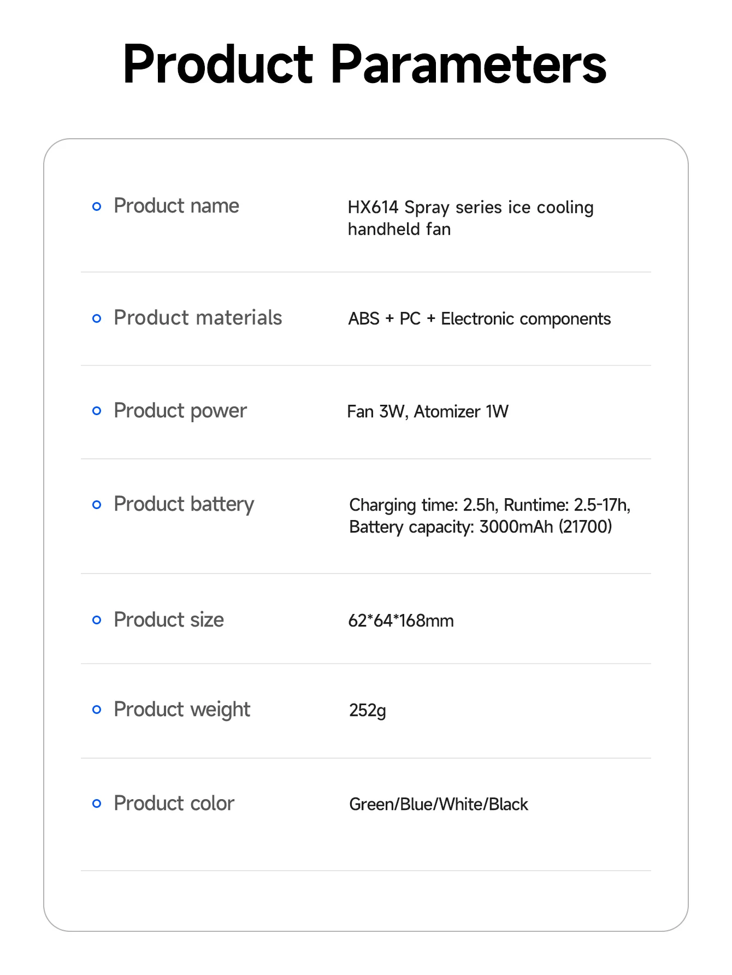The height and width of the screenshot is (975, 732).
Task: Select the HX614 Spray series product name text
Action: (471, 218)
